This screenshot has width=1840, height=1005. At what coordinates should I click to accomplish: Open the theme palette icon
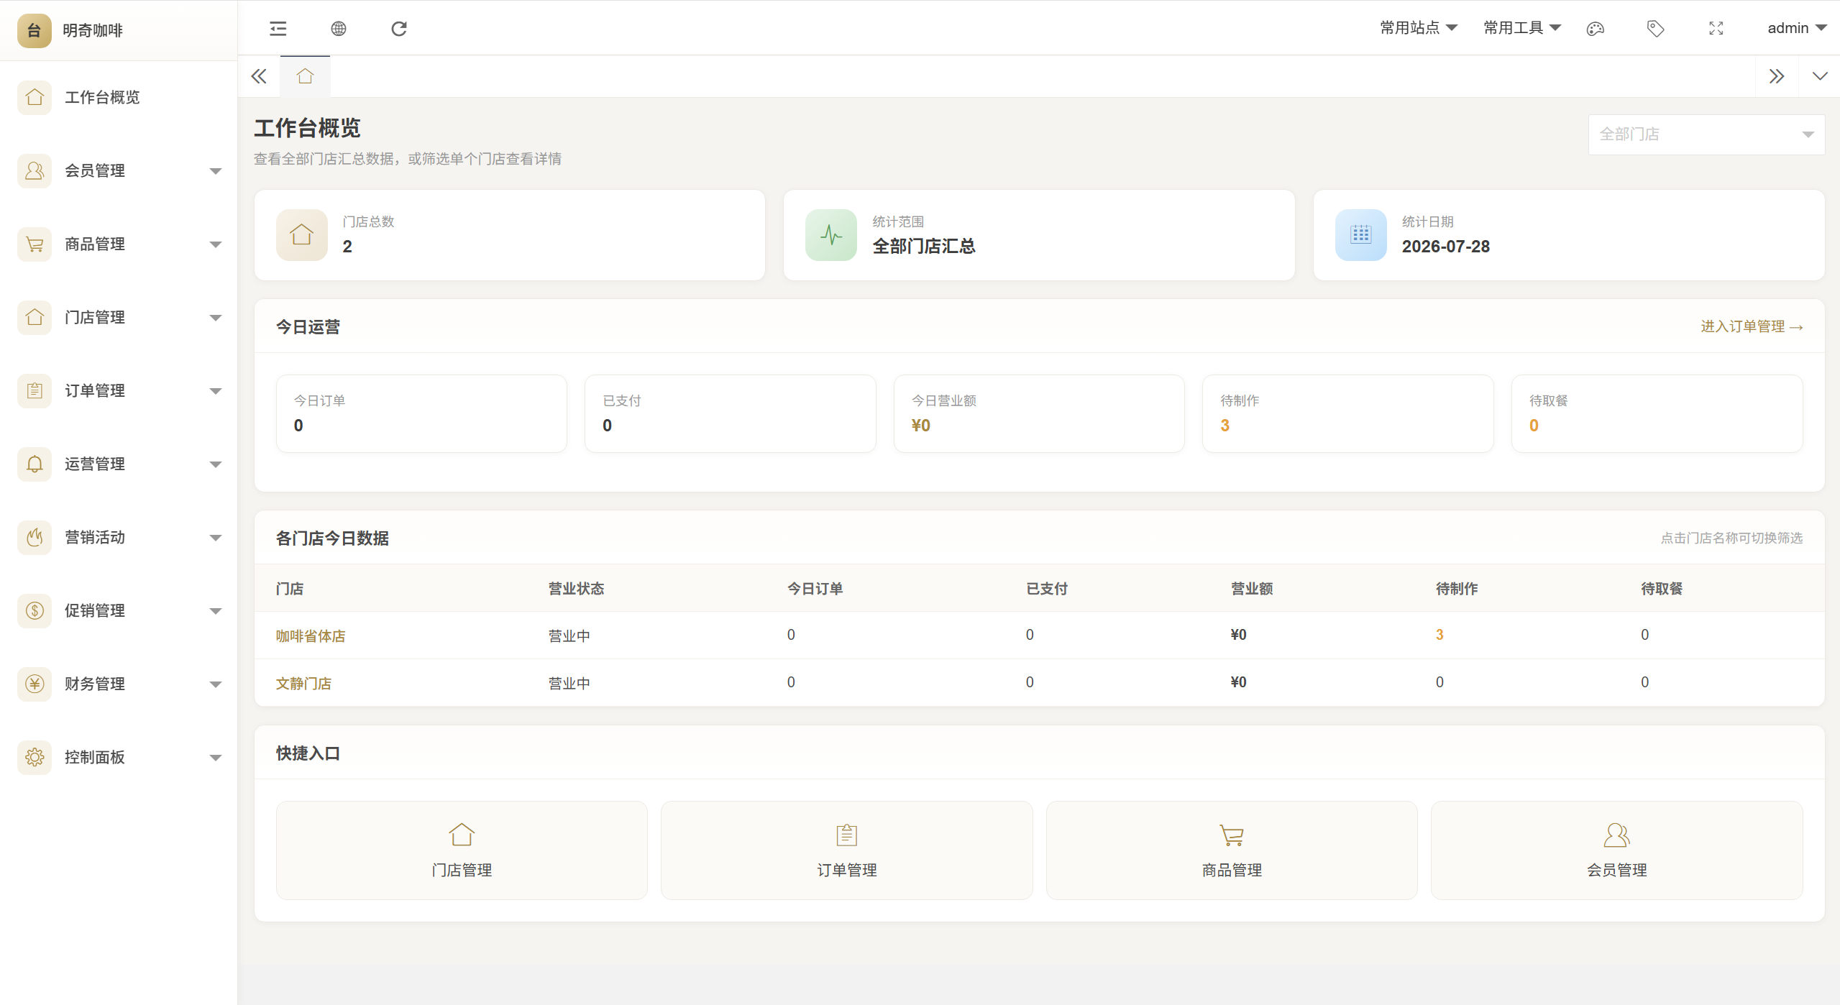coord(1595,29)
